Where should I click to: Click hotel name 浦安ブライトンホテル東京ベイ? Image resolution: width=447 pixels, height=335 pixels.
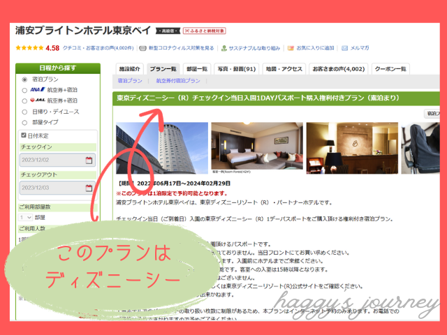83,31
